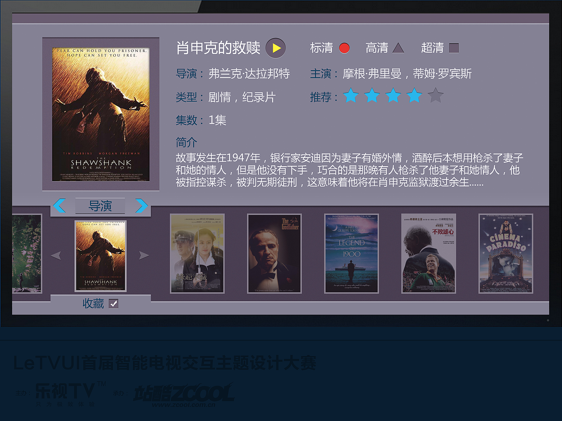Click the fourth blue rating star
The height and width of the screenshot is (421, 562).
click(x=414, y=96)
